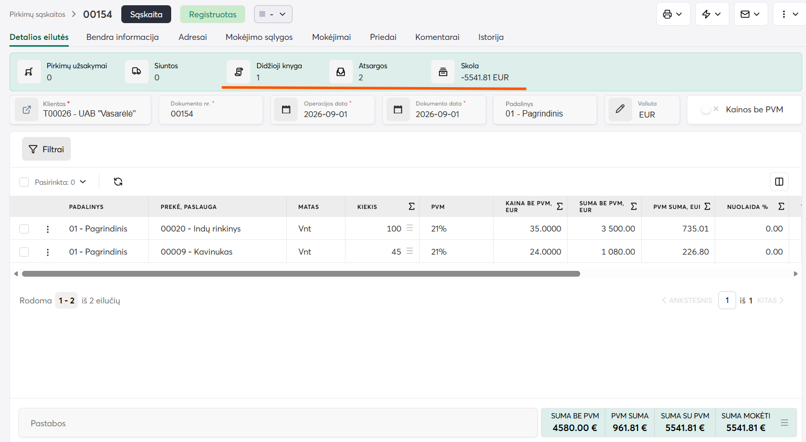Open the print options icon

coord(673,14)
